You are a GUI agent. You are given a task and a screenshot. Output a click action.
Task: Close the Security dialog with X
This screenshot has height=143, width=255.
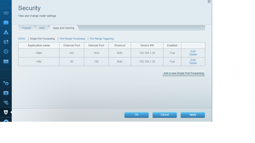[209, 2]
